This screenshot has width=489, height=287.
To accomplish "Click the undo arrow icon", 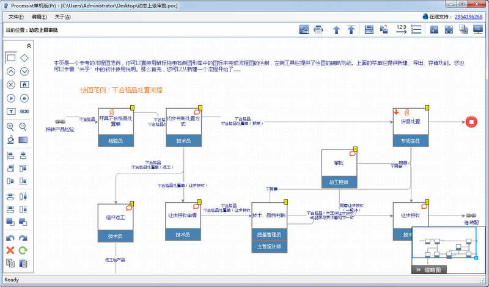I will point(10,238).
